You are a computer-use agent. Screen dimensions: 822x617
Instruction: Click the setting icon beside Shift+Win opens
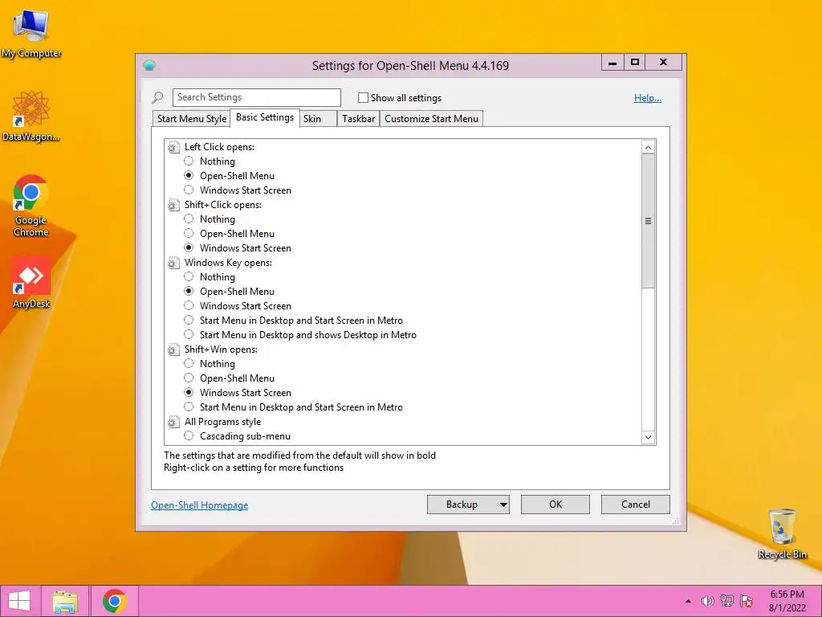click(173, 349)
